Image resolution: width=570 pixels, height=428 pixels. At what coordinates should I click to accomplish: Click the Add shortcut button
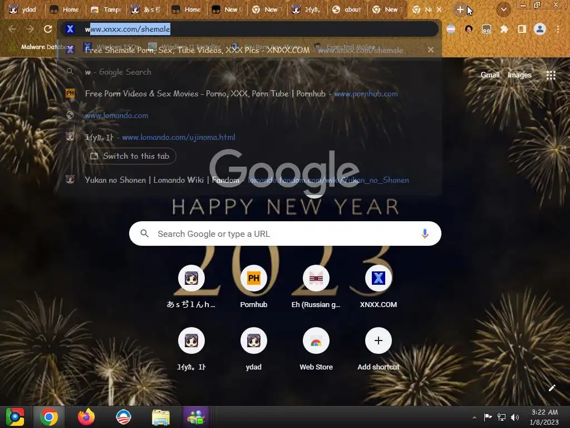point(378,349)
